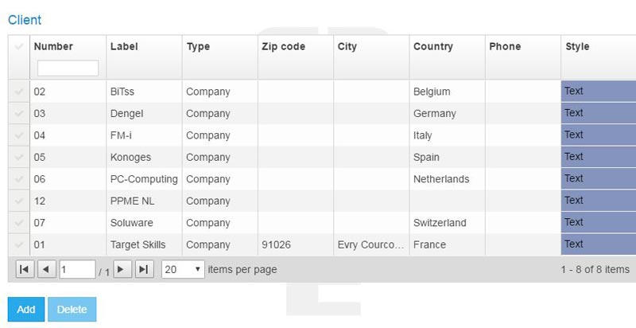Go to next page in pager

coord(122,270)
